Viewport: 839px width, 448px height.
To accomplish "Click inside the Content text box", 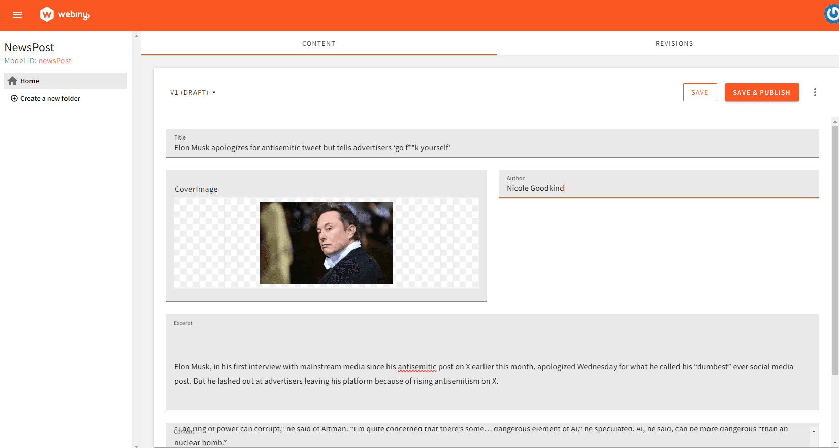I will coord(488,436).
